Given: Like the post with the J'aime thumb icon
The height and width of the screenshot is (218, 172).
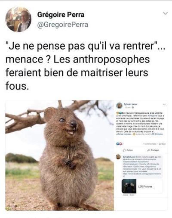Looking at the screenshot, I should coord(124,150).
